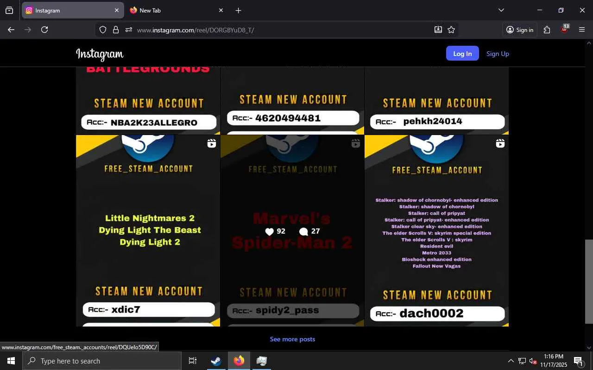593x370 pixels.
Task: Click the taskbar search box
Action: [x=102, y=361]
